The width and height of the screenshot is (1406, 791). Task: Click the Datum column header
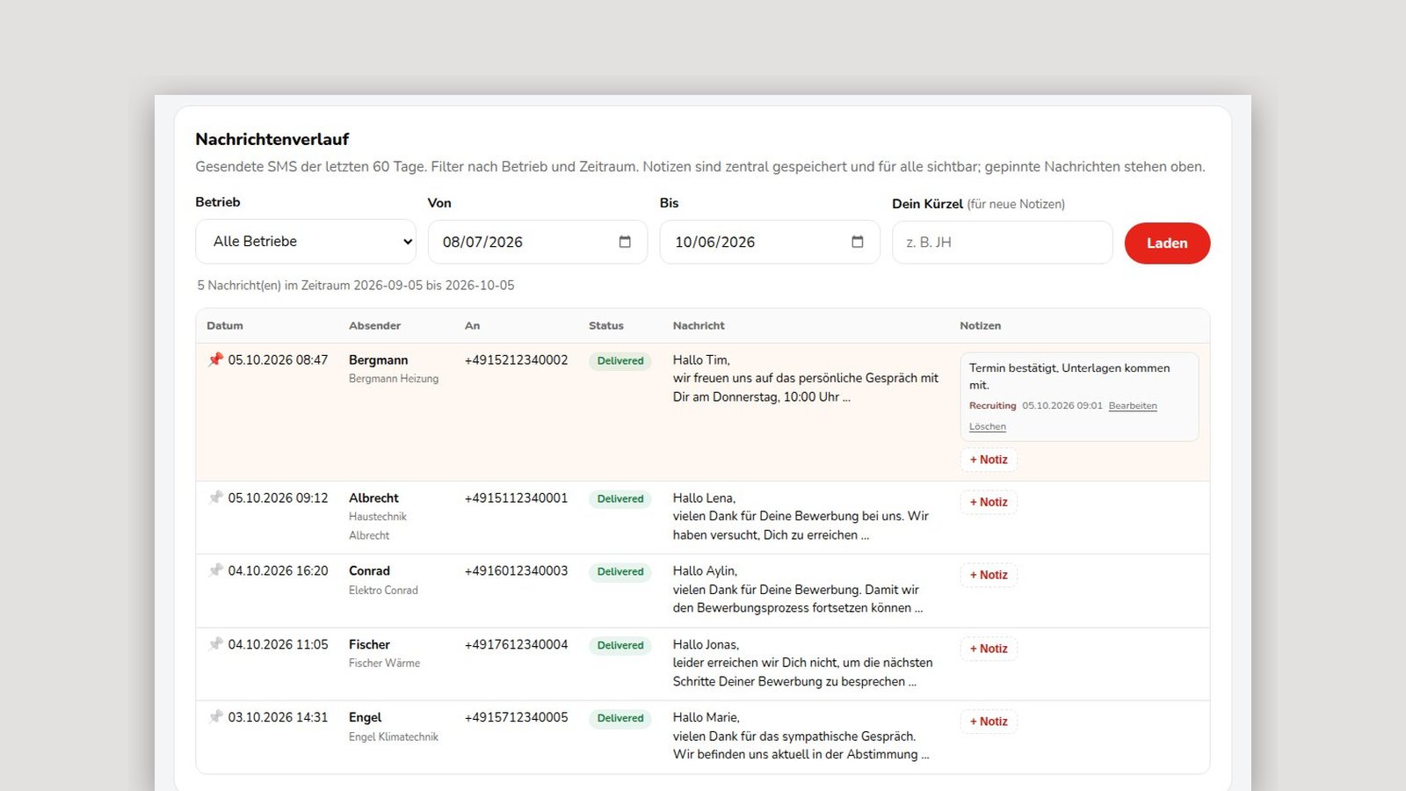tap(225, 325)
